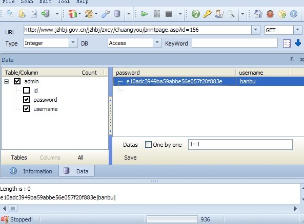
Task: Click the home house icon
Action: tap(258, 14)
